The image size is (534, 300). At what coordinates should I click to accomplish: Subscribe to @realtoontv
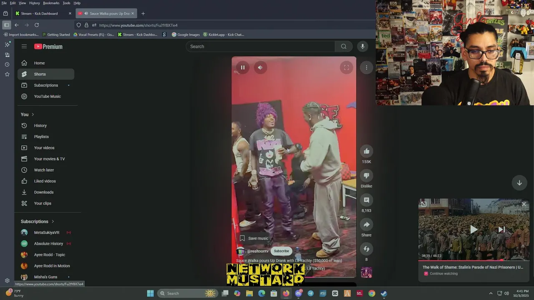pyautogui.click(x=281, y=251)
